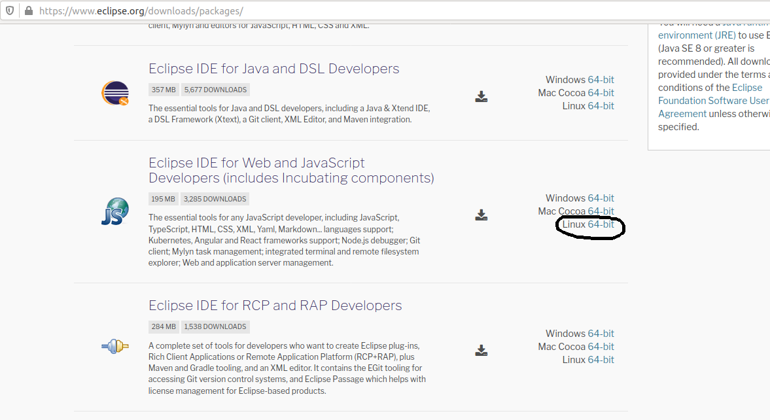Click the 3,285 DOWNLOADS badge
Viewport: 770px width, 420px height.
215,199
